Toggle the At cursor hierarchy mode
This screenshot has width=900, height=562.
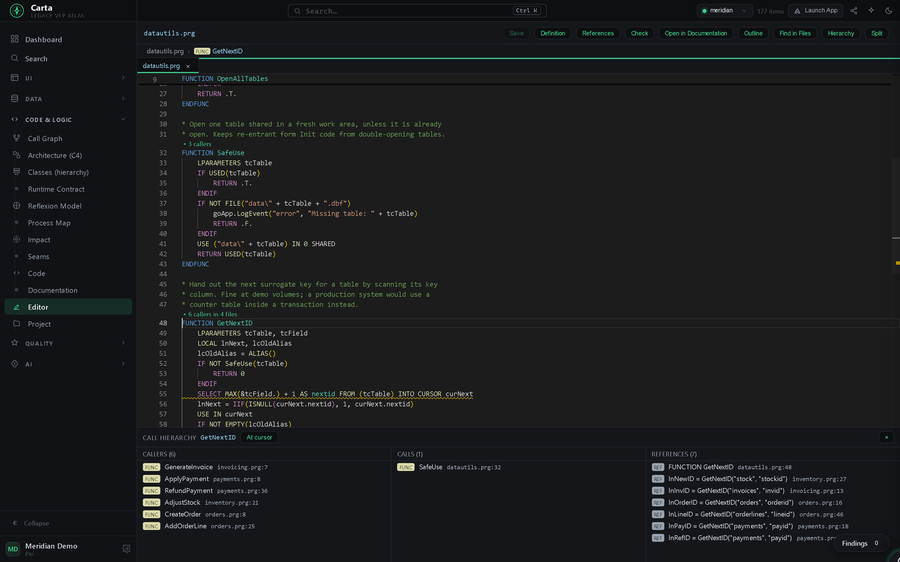(259, 438)
